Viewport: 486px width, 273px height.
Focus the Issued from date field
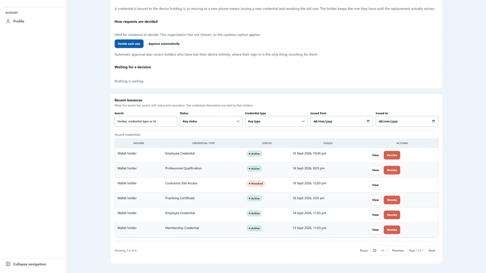tap(342, 121)
